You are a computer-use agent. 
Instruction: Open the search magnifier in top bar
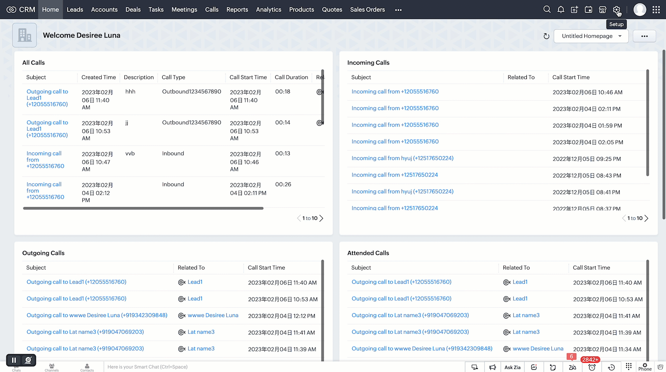547,10
